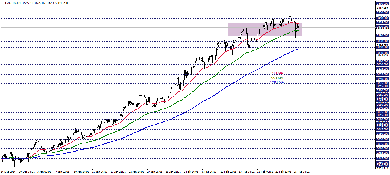Click the 3420.000 price level label

click(x=383, y=27)
